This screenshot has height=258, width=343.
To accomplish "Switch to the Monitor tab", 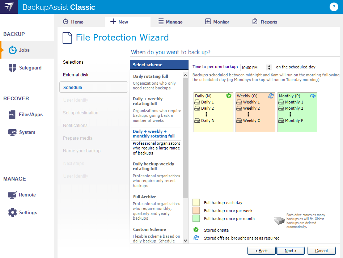I will pos(217,22).
